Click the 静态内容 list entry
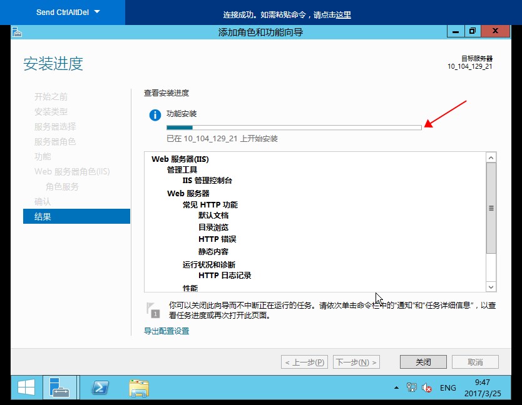This screenshot has width=522, height=405. (213, 252)
